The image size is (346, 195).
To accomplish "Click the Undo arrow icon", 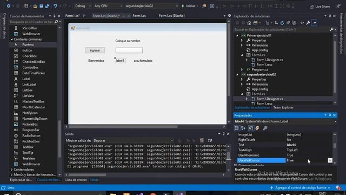I will [55, 6].
